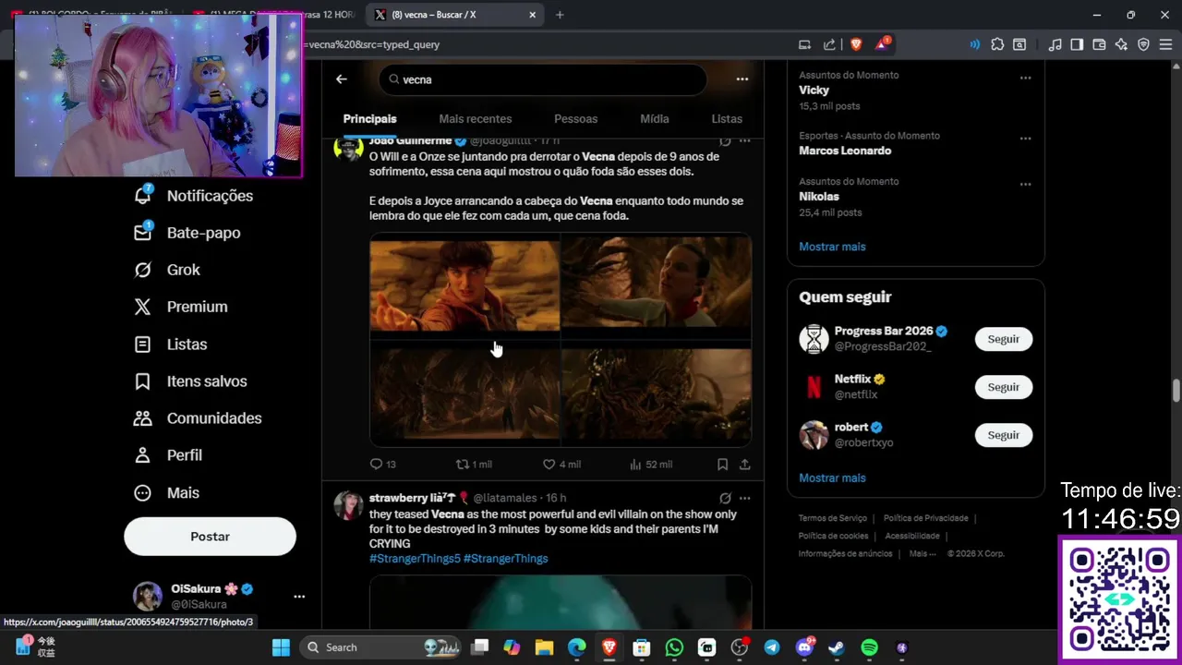Open the browser extensions puzzle icon

coord(997,44)
